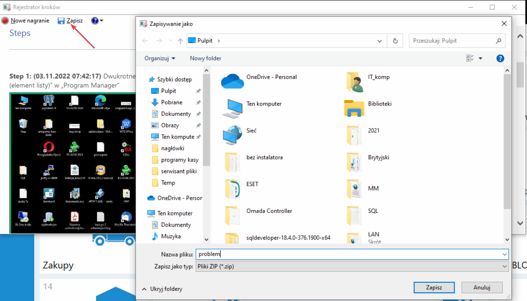Select Pobrane in the navigation pane

172,102
